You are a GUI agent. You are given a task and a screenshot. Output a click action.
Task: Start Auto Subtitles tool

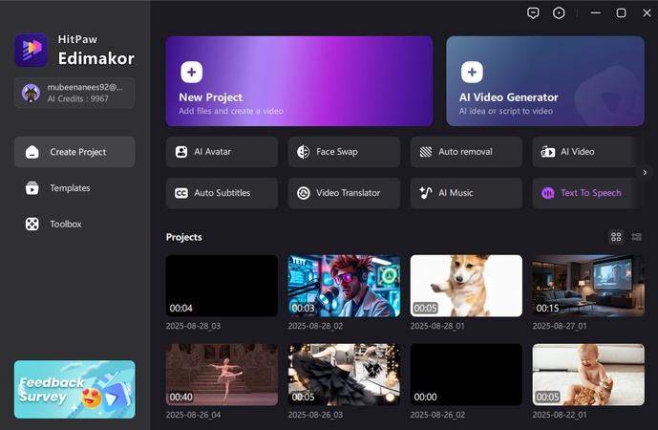click(222, 193)
